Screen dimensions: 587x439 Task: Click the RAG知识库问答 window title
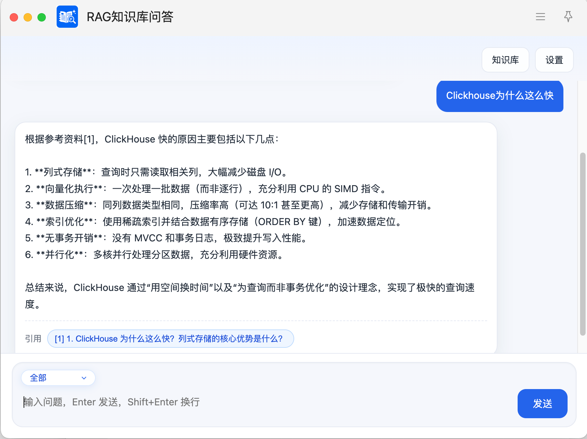pos(130,17)
